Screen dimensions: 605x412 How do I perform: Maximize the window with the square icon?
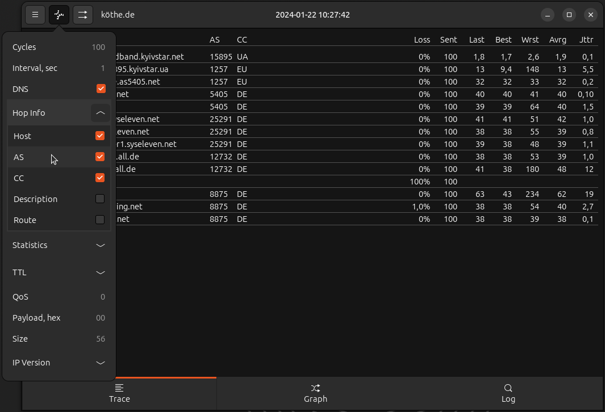pos(569,15)
